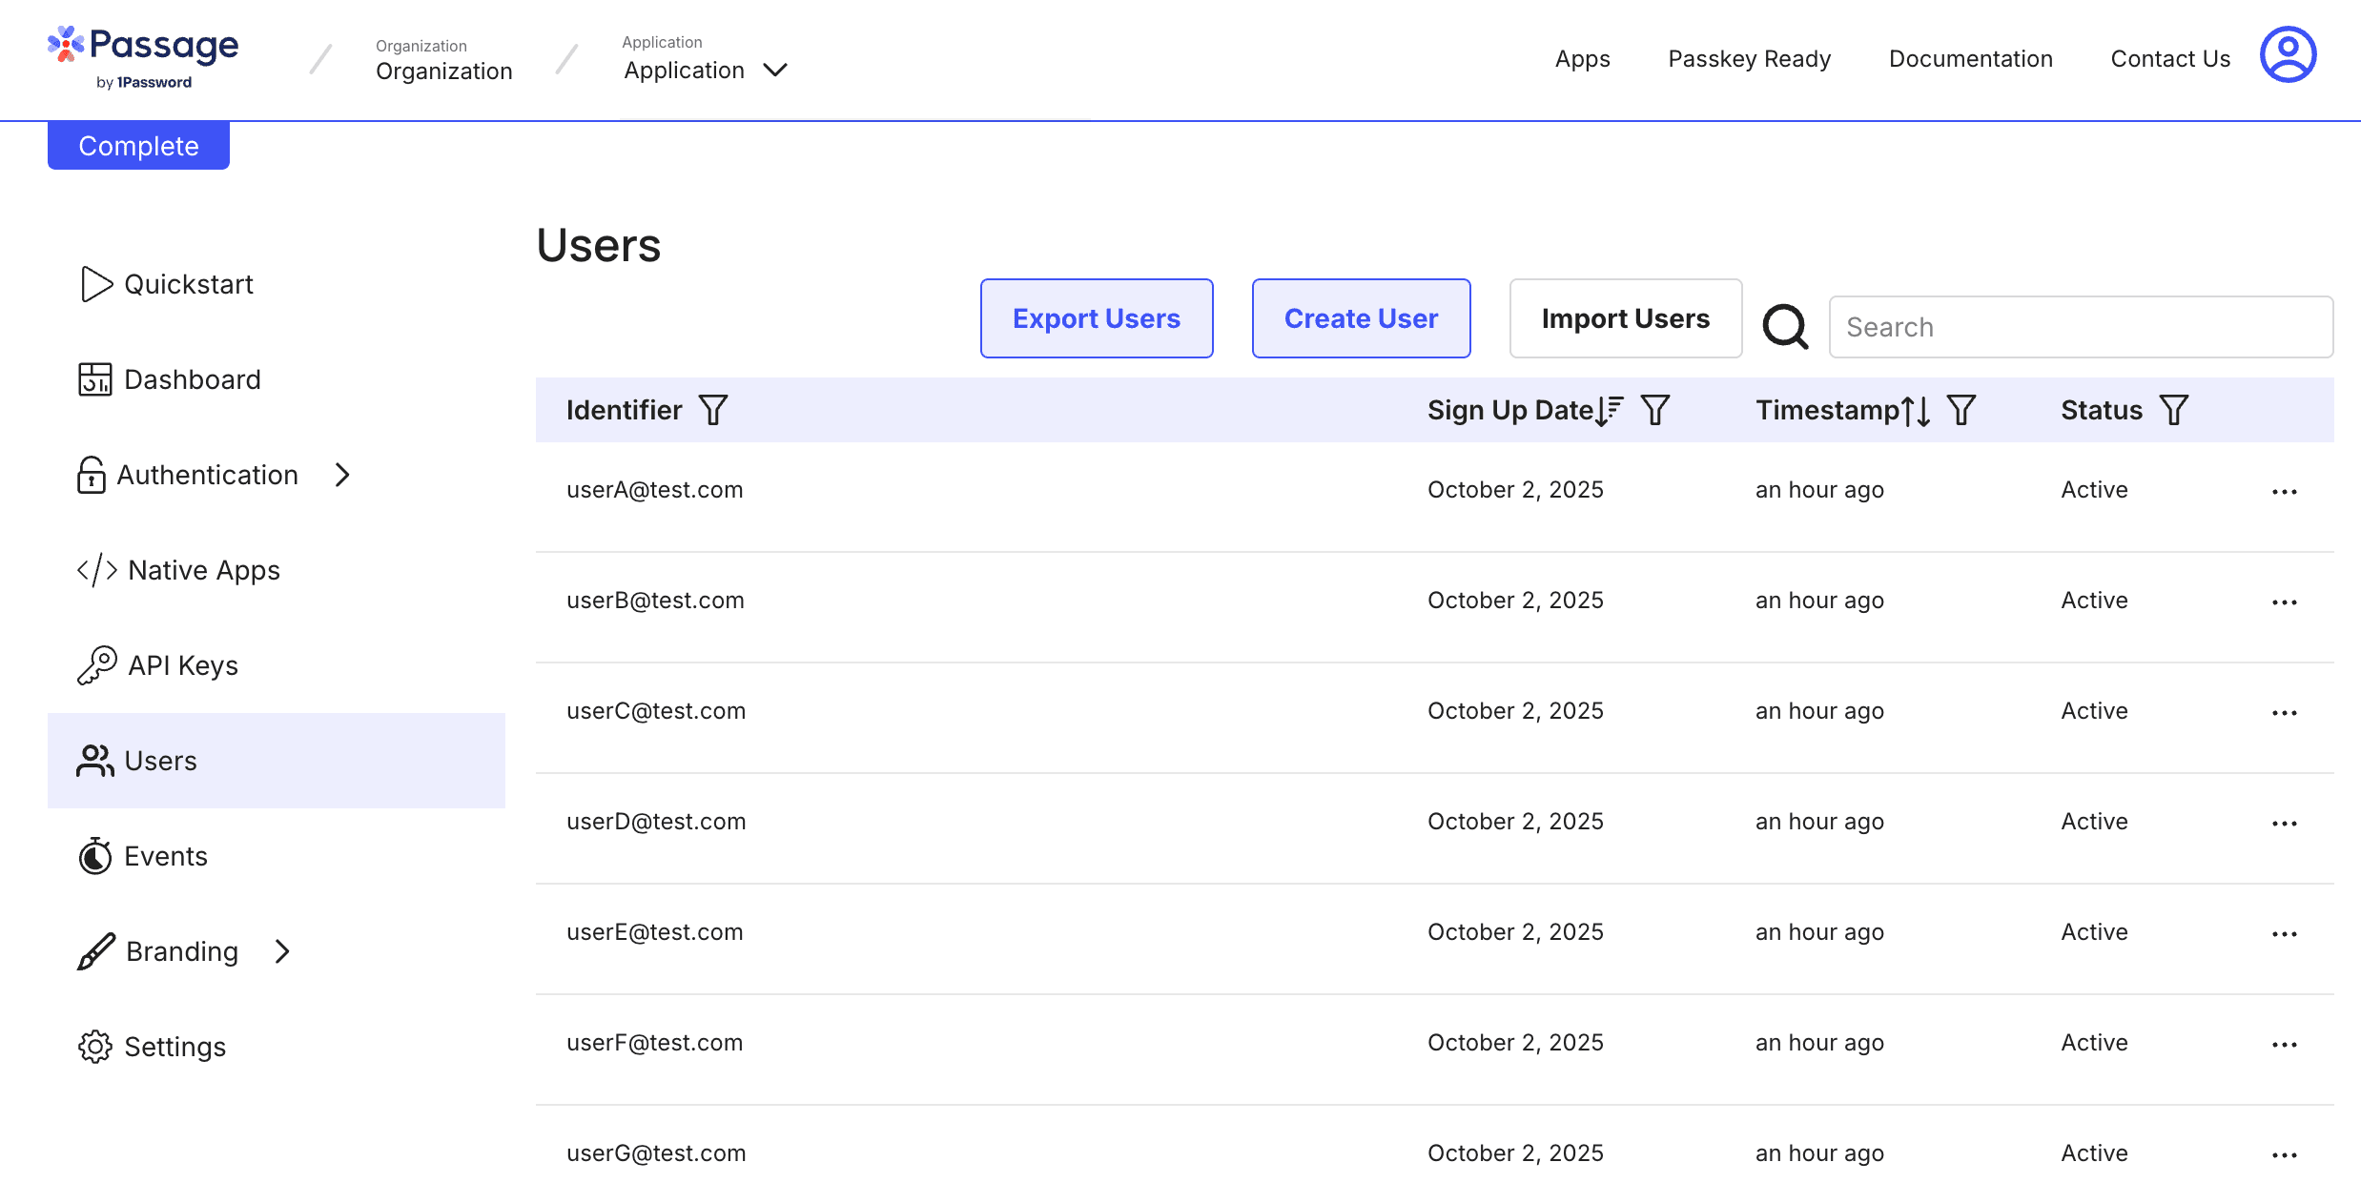The image size is (2361, 1203).
Task: Open the account avatar menu
Action: pyautogui.click(x=2288, y=55)
